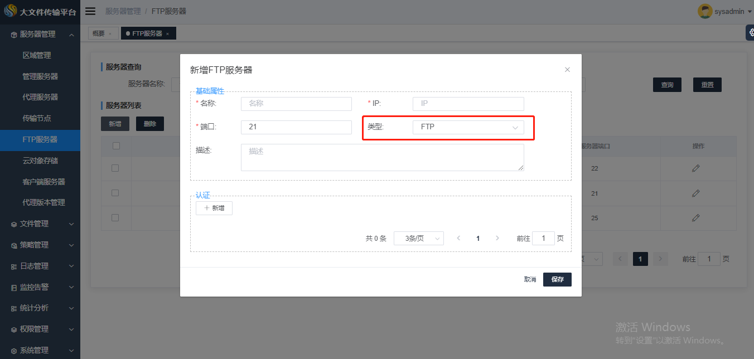
Task: Check the first row checkbox in server list
Action: pos(115,168)
